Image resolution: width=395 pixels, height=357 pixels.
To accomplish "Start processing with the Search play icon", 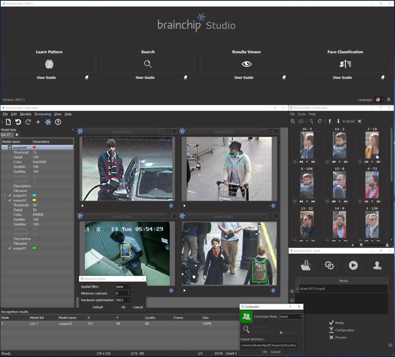I will point(353,265).
